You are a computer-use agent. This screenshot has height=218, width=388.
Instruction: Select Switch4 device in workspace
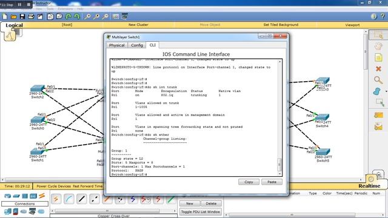pos(322,117)
